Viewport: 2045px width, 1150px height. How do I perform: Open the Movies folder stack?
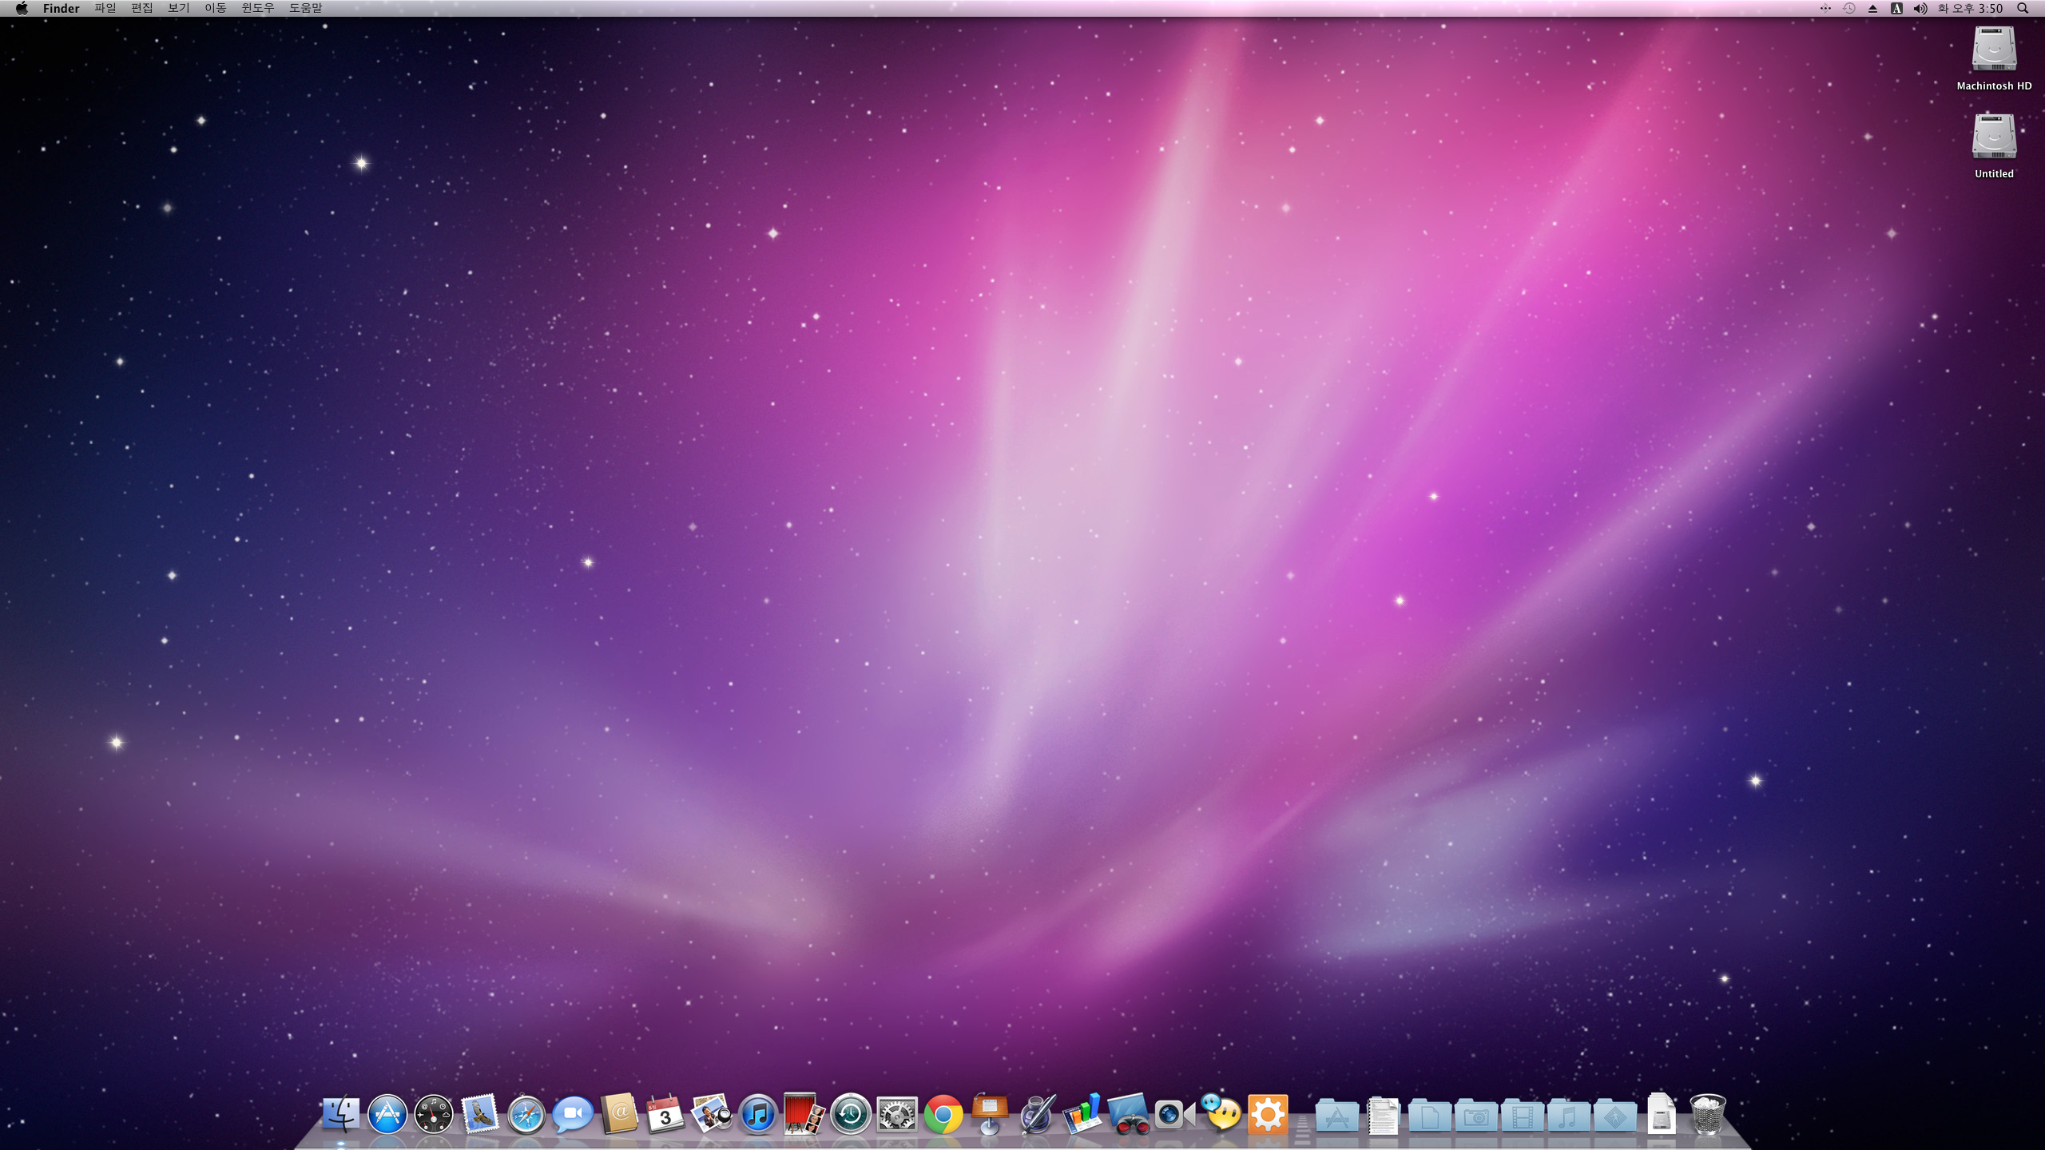1523,1113
